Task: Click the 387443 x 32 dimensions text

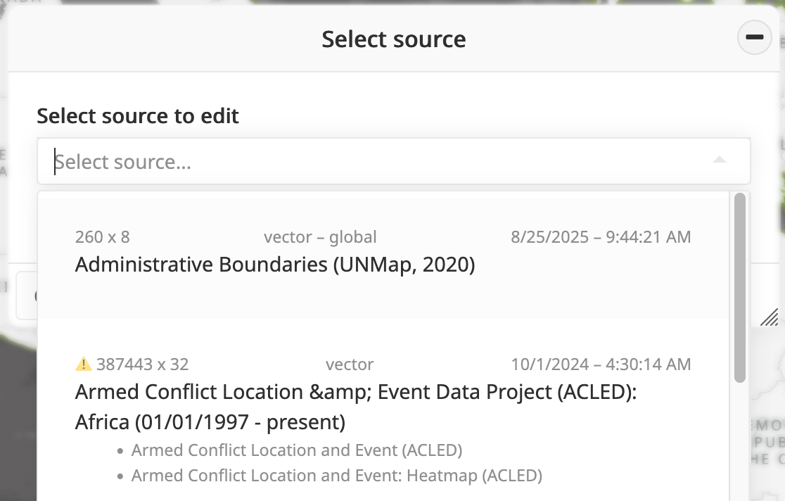Action: pos(143,364)
